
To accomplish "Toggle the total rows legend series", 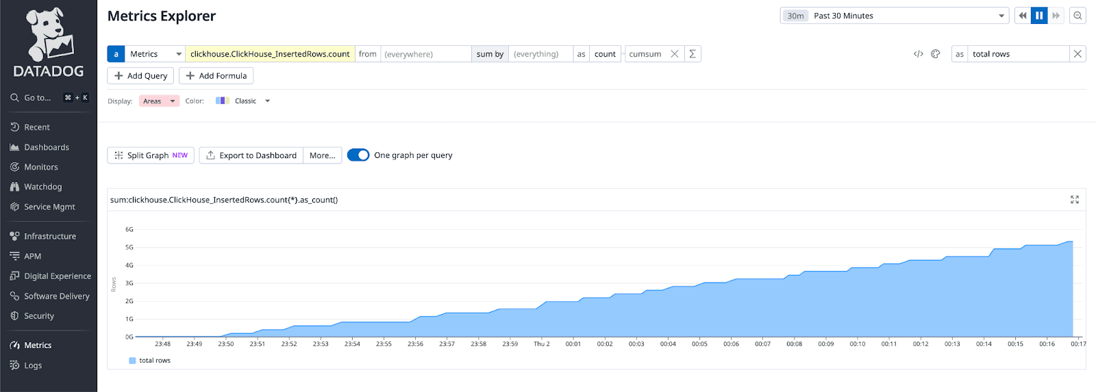I will 149,361.
